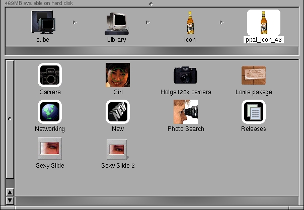Click the cube computer icon in path
Image resolution: width=304 pixels, height=210 pixels.
click(x=42, y=23)
